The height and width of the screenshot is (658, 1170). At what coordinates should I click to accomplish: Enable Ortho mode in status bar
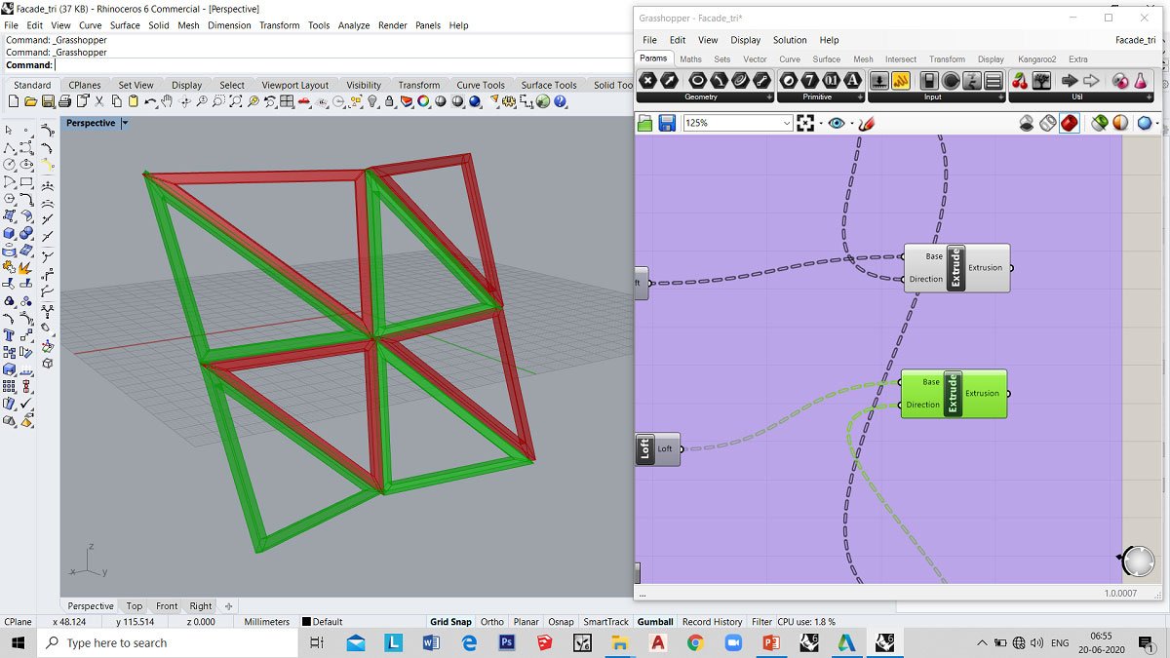tap(492, 622)
